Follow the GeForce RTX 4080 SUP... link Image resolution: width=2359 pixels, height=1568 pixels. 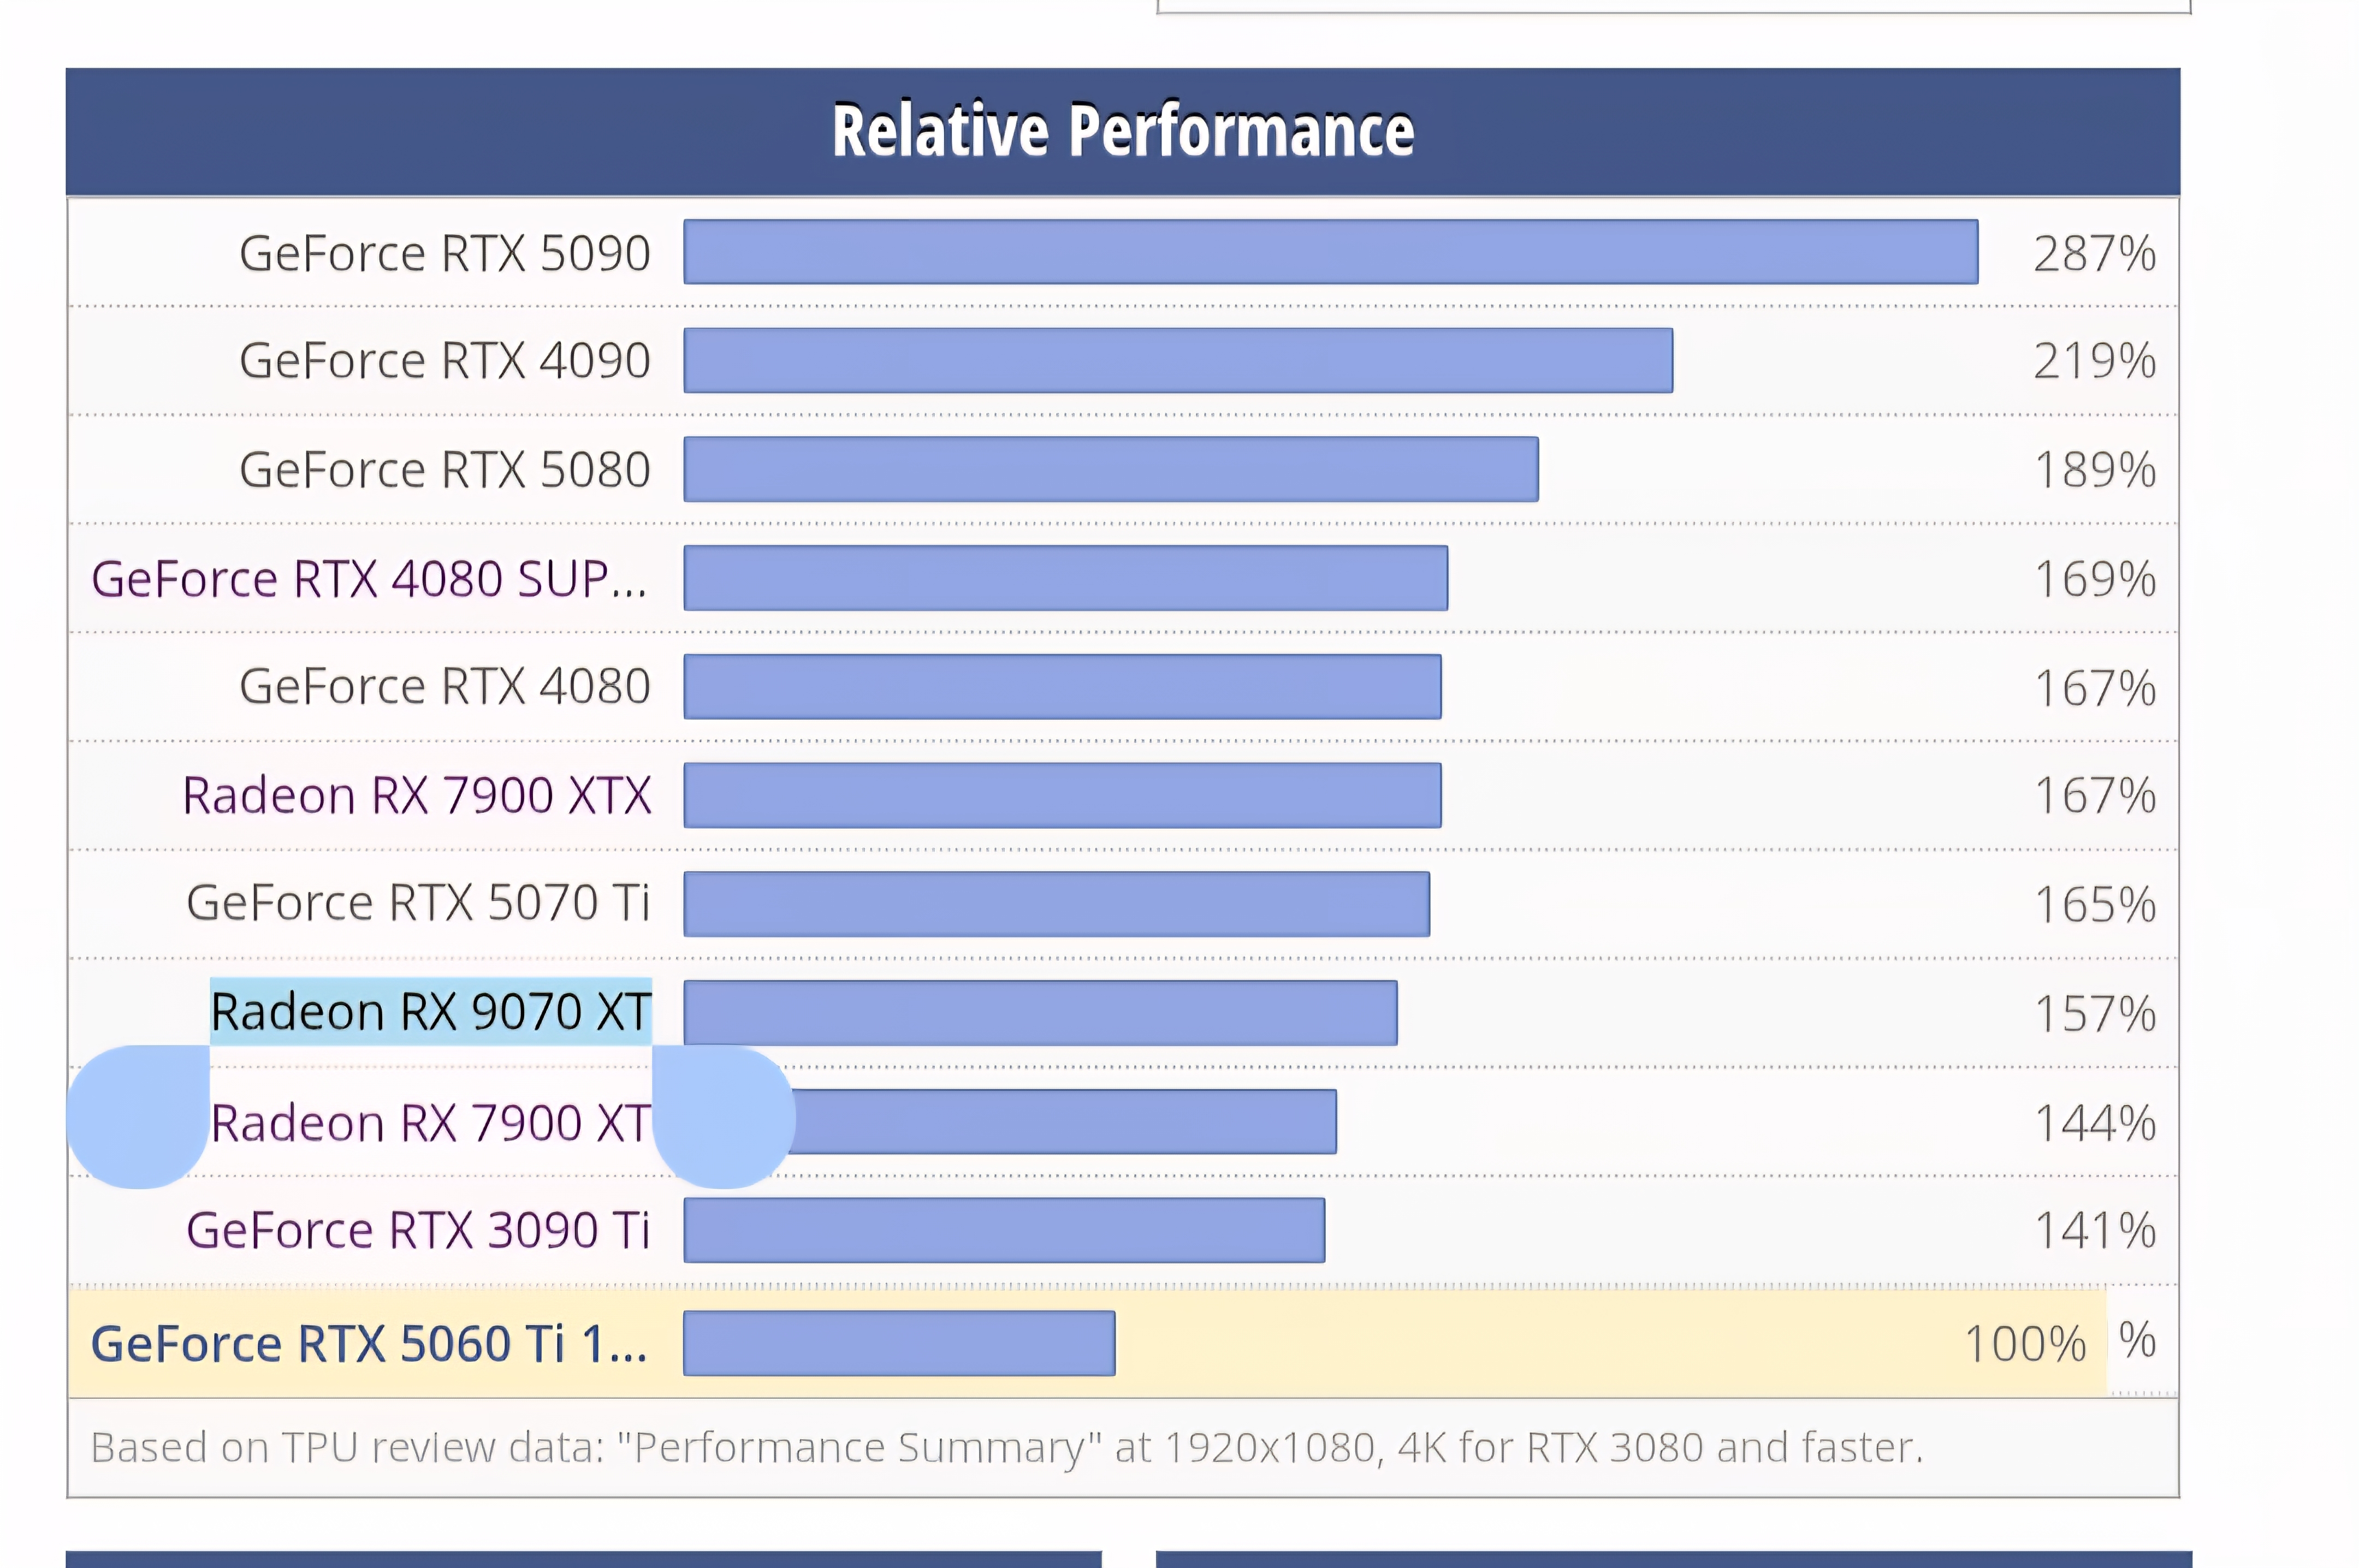[369, 579]
